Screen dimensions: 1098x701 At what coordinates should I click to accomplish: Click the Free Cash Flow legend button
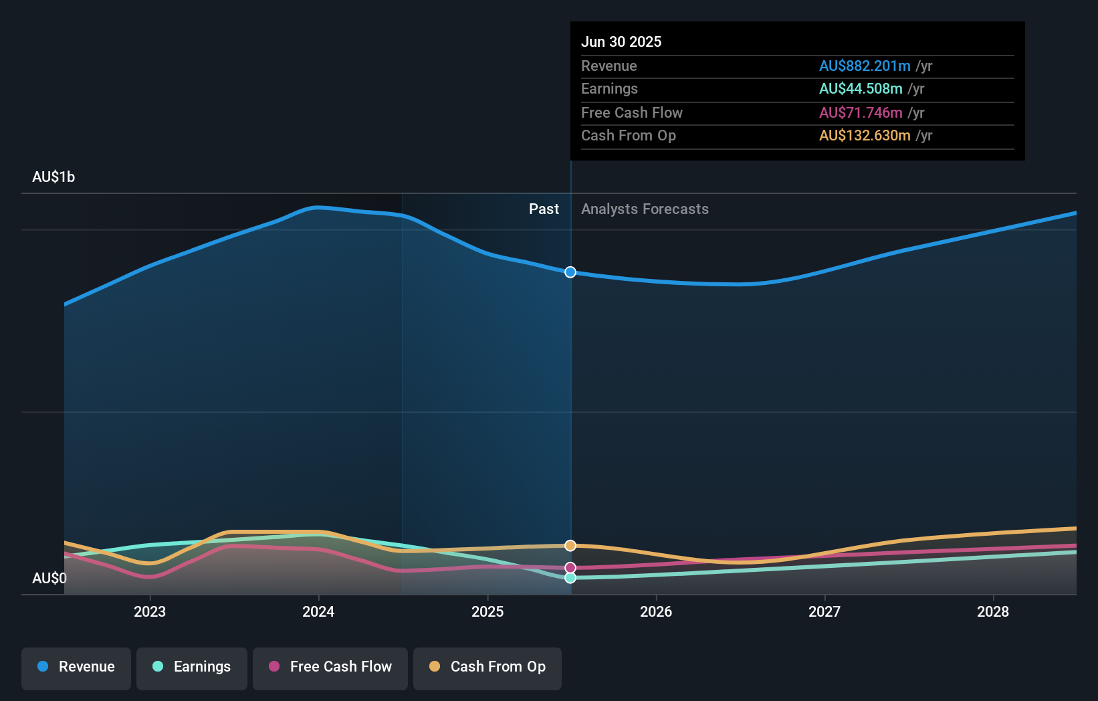click(330, 668)
